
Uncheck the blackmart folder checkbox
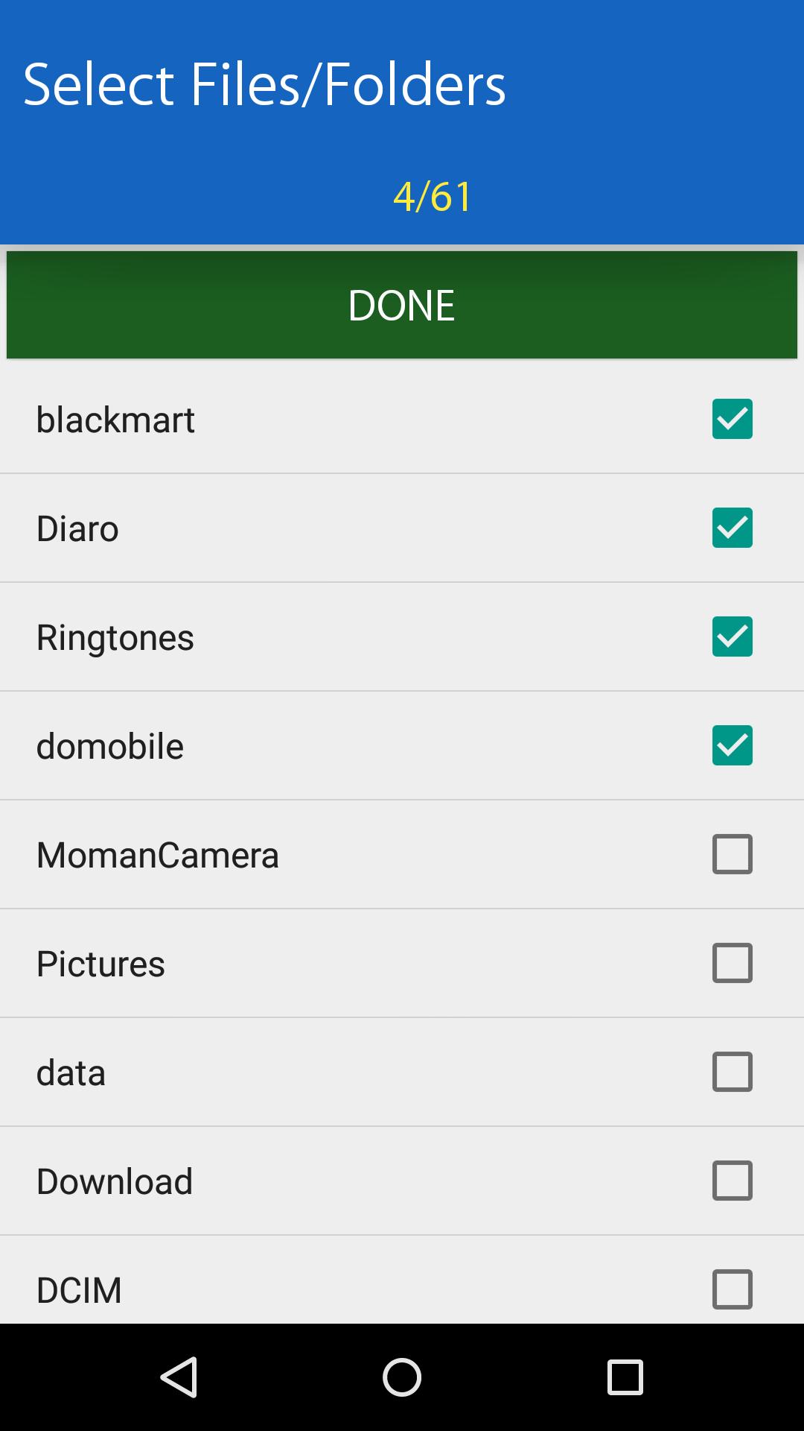pyautogui.click(x=732, y=419)
